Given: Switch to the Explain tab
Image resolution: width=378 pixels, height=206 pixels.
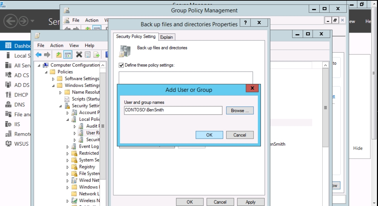Looking at the screenshot, I should (x=167, y=37).
